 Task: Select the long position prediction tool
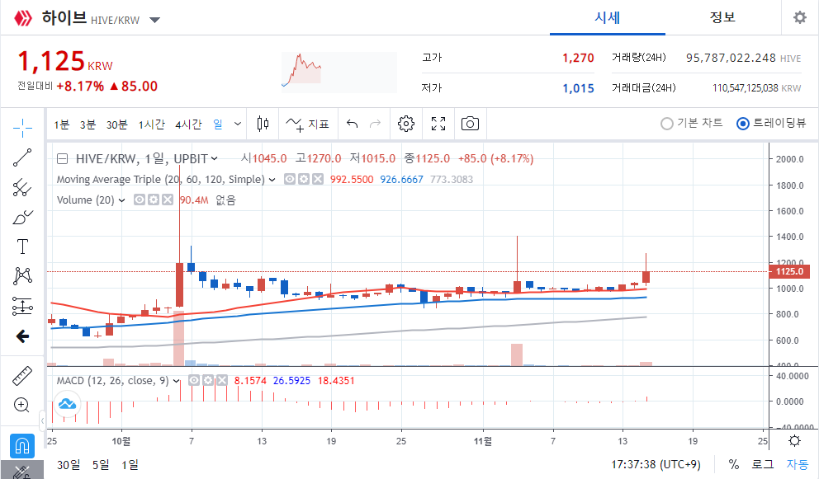(x=22, y=307)
